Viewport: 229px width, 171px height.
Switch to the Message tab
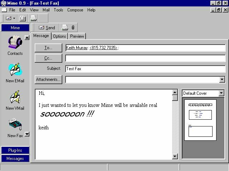pyautogui.click(x=41, y=36)
